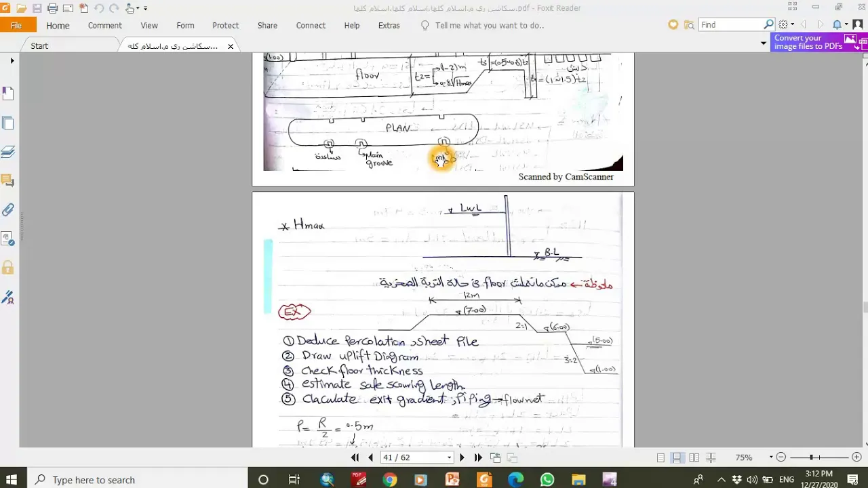Open a PDF using the folder icon
Image resolution: width=868 pixels, height=488 pixels.
pyautogui.click(x=22, y=8)
